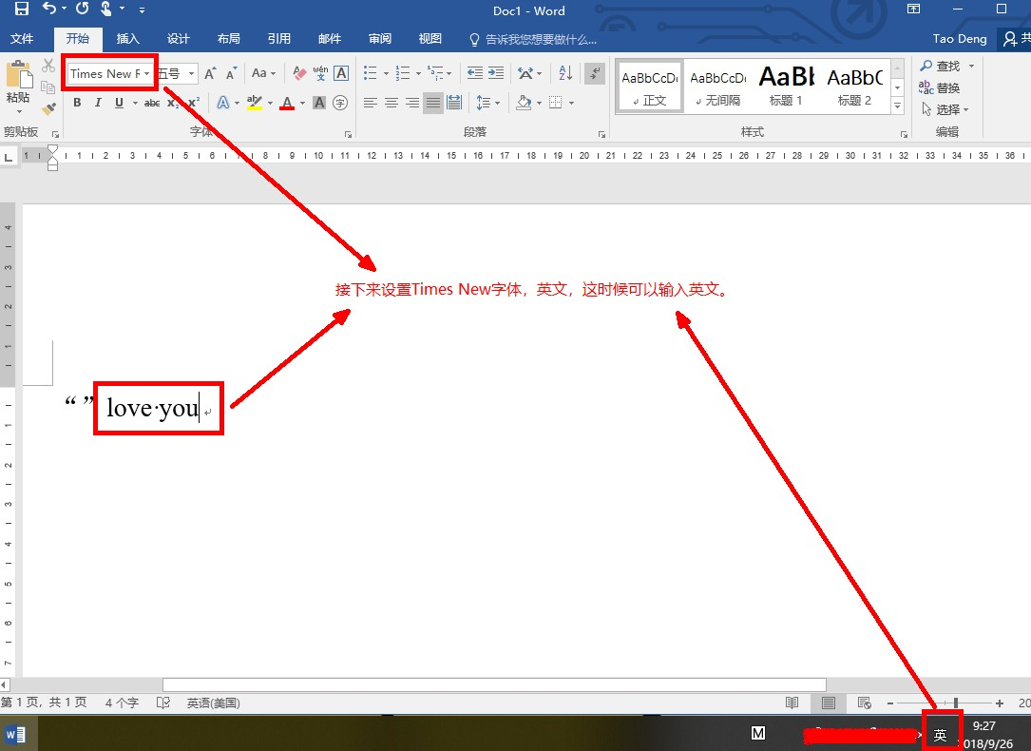Open the 文件 (File) tab
Viewport: 1031px width, 751px height.
[22, 39]
